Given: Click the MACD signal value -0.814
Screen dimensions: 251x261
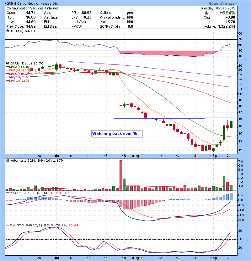Looking at the screenshot, I should 56,193.
